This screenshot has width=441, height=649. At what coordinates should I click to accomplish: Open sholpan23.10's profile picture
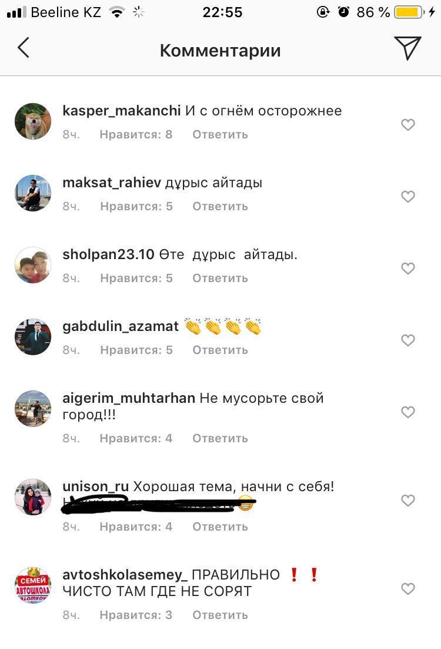pos(33,265)
